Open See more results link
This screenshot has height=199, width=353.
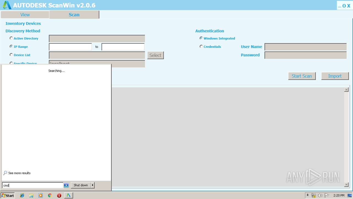tap(19, 173)
